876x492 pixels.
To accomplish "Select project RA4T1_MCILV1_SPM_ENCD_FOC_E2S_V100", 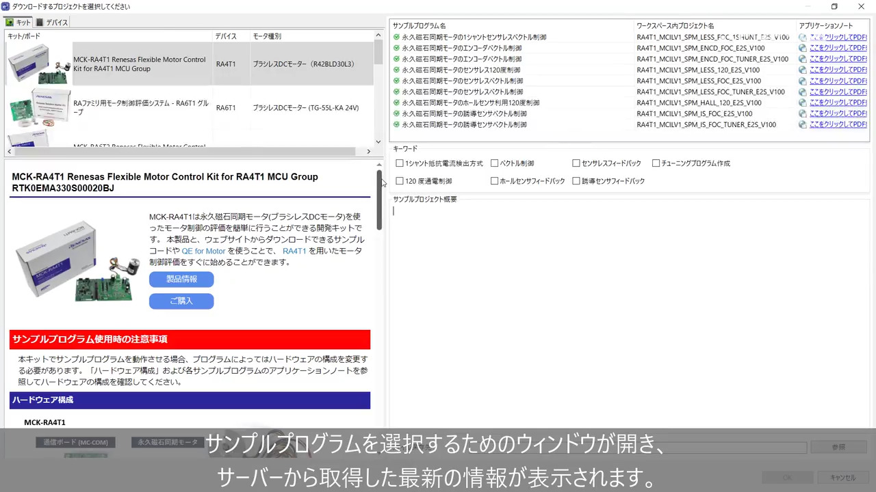I will 701,48.
